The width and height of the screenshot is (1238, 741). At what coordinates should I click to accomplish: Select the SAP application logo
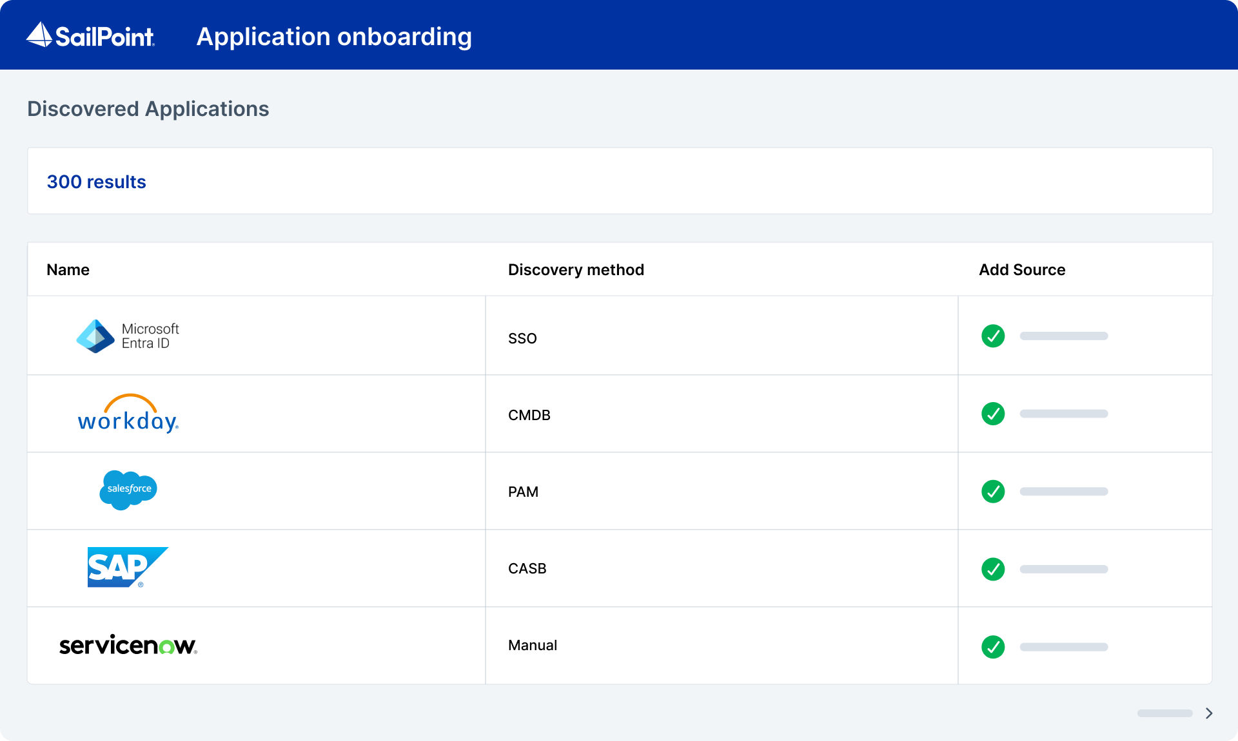point(127,567)
